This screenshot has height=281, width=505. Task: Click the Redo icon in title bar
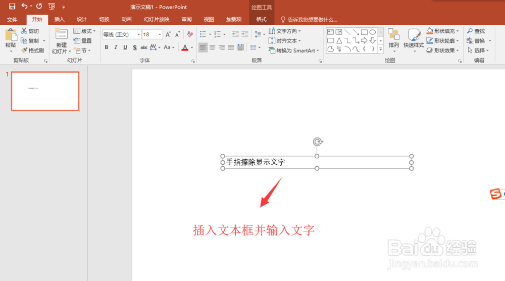[39, 6]
